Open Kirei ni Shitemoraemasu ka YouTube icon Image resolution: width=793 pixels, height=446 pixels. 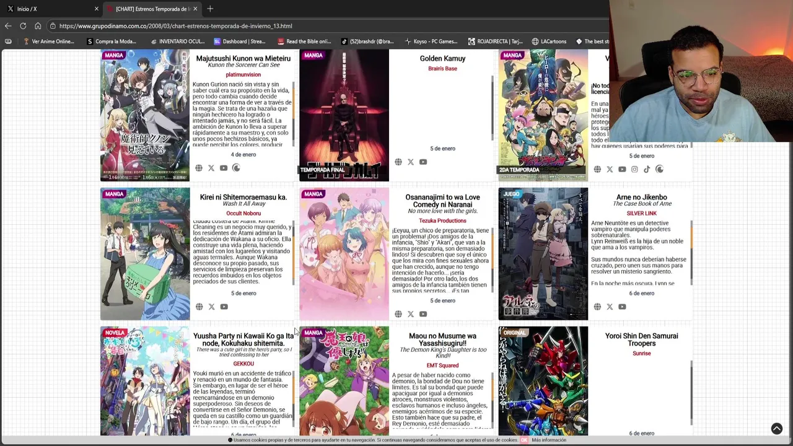(224, 307)
